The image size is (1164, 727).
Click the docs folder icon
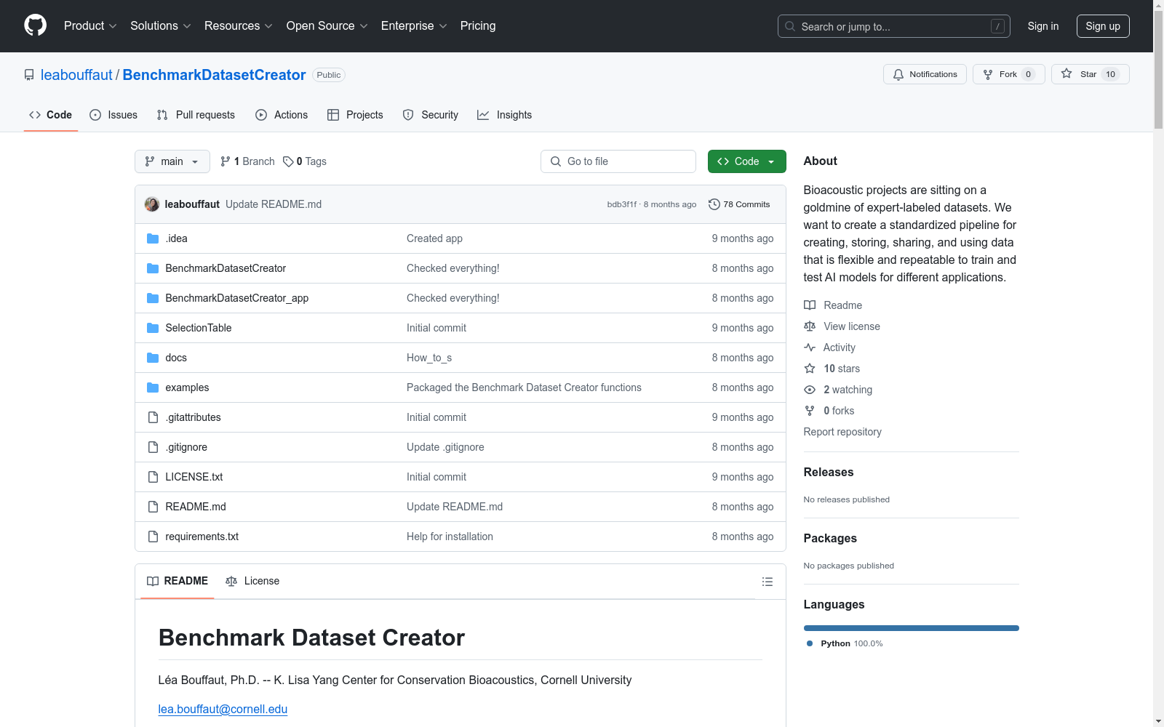153,358
